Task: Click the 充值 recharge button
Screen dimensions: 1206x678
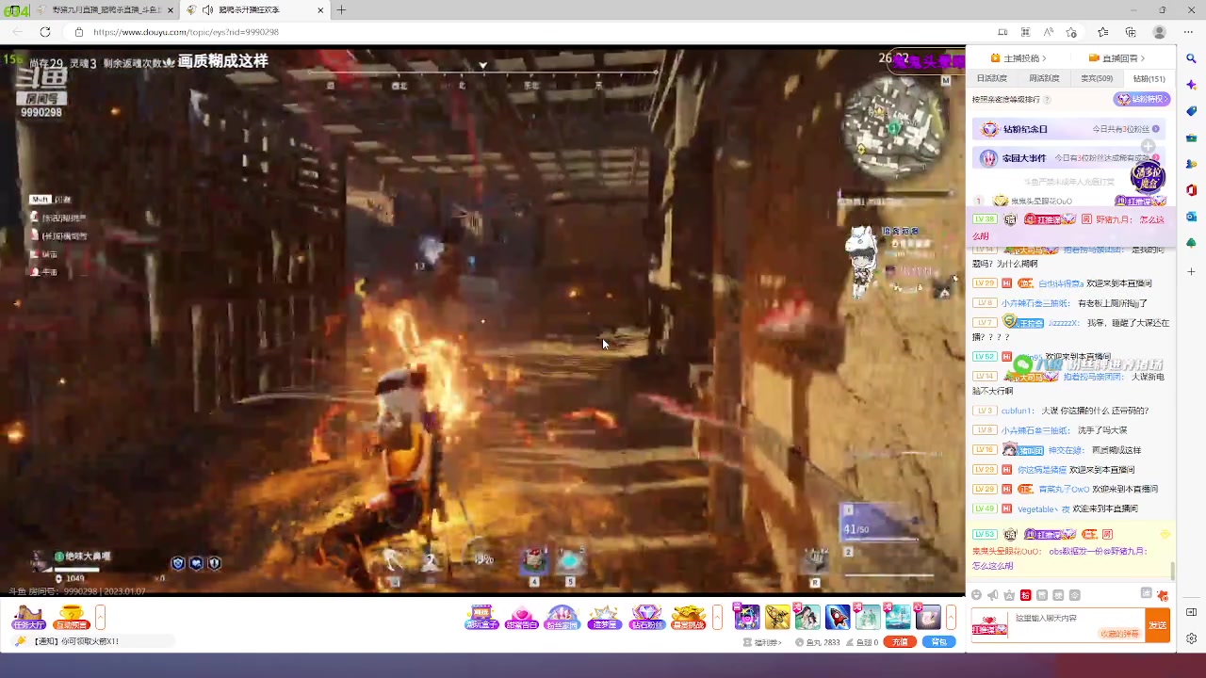Action: pyautogui.click(x=900, y=642)
